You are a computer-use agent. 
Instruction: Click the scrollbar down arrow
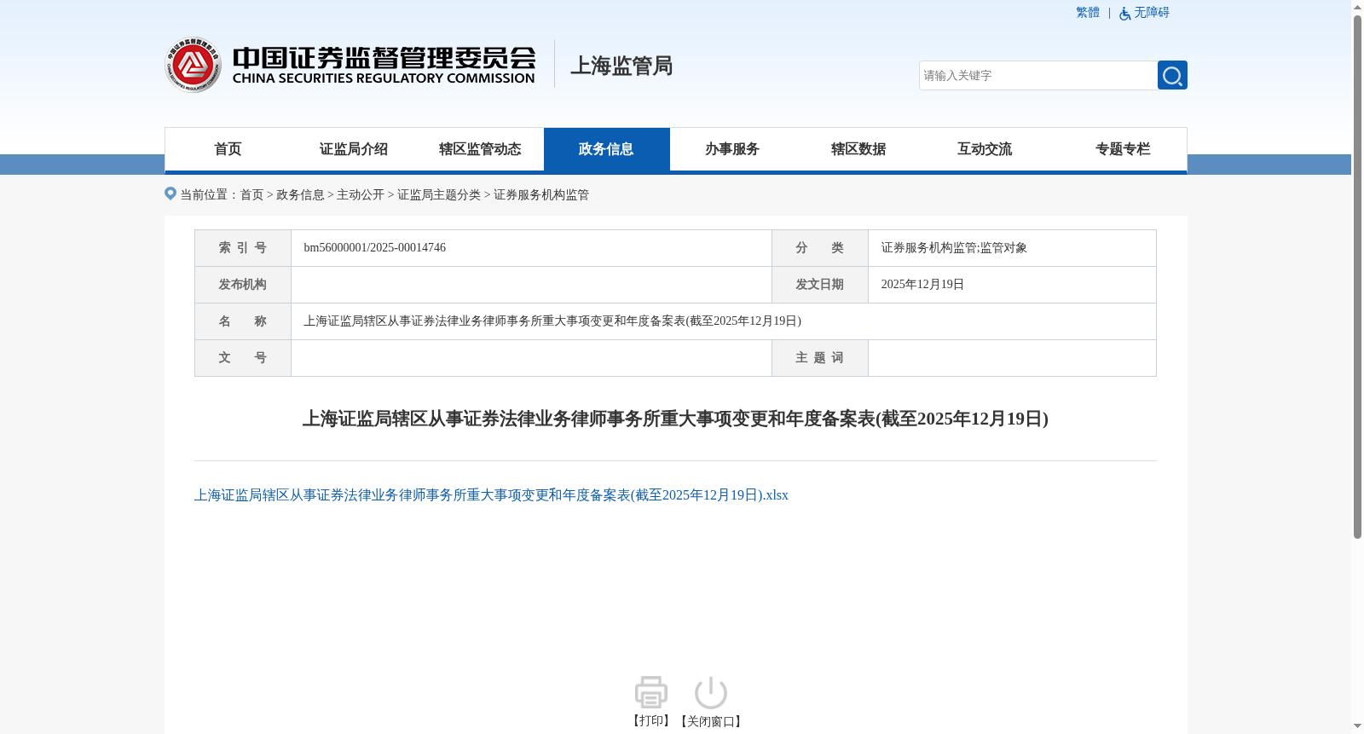tap(1357, 727)
